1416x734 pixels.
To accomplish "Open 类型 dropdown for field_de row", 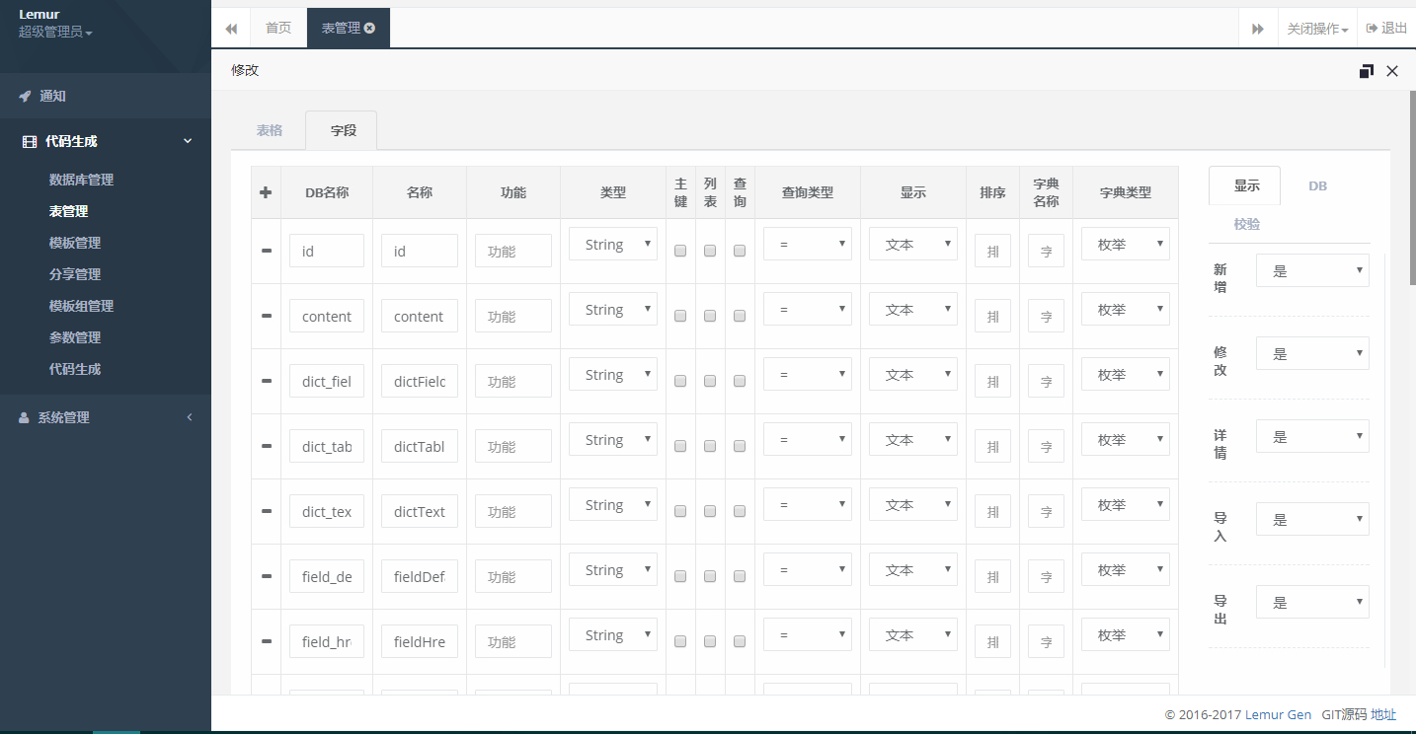I will click(613, 570).
